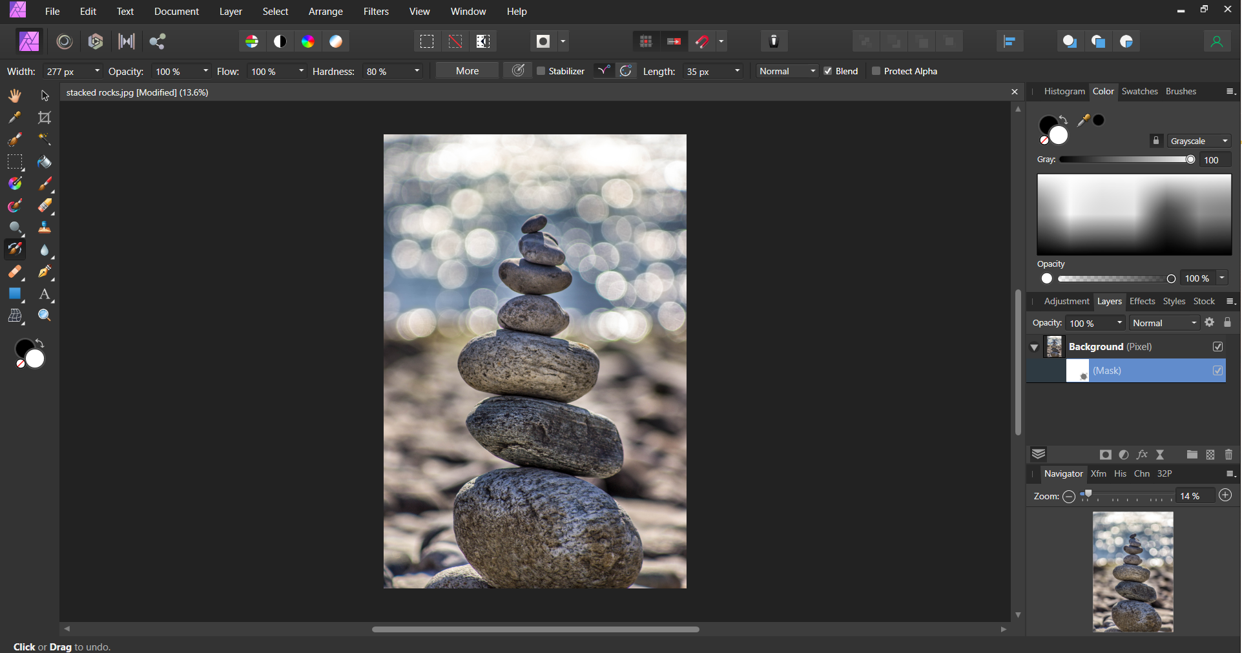Open the layer blend mode Normal dropdown
The height and width of the screenshot is (653, 1242).
click(x=1164, y=323)
